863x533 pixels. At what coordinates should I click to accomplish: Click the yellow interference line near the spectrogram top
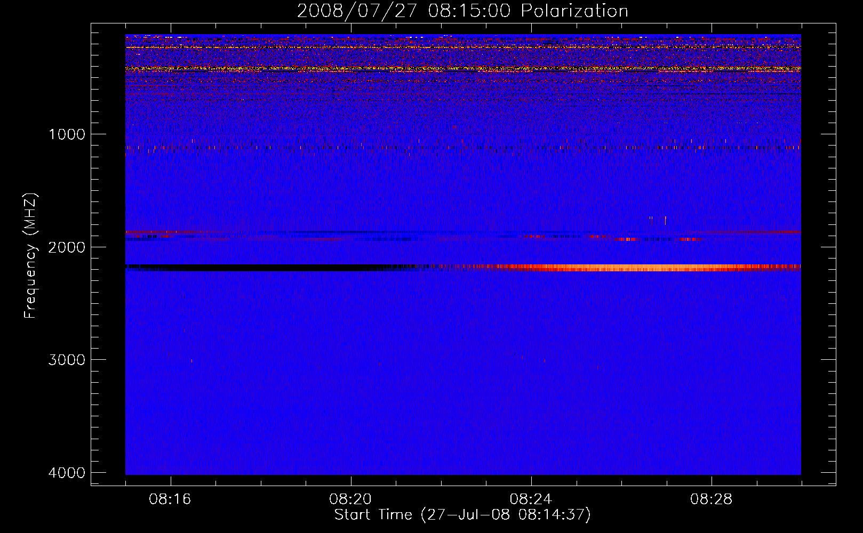click(x=463, y=68)
